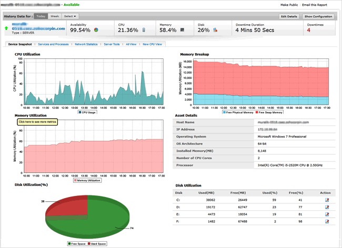Switch history data to Week
This screenshot has width=342, height=248.
pyautogui.click(x=54, y=16)
